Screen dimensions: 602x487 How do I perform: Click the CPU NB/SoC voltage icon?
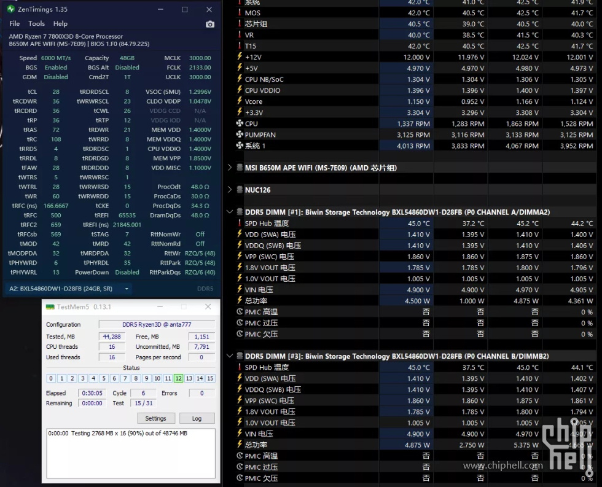[240, 79]
